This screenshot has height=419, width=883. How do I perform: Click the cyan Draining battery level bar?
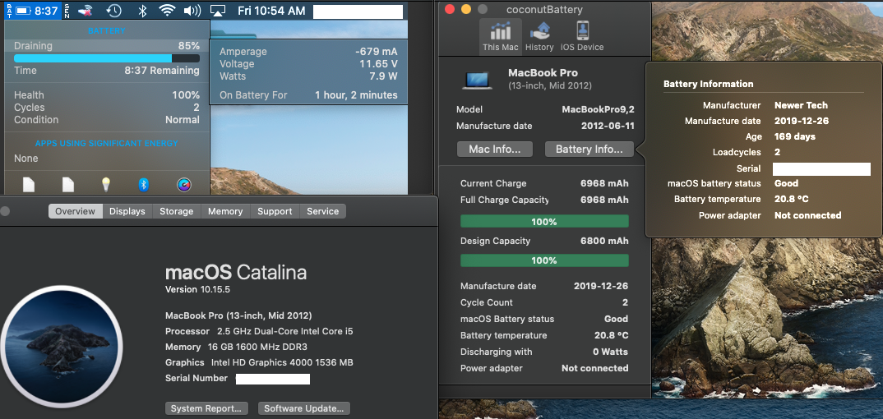pos(106,58)
